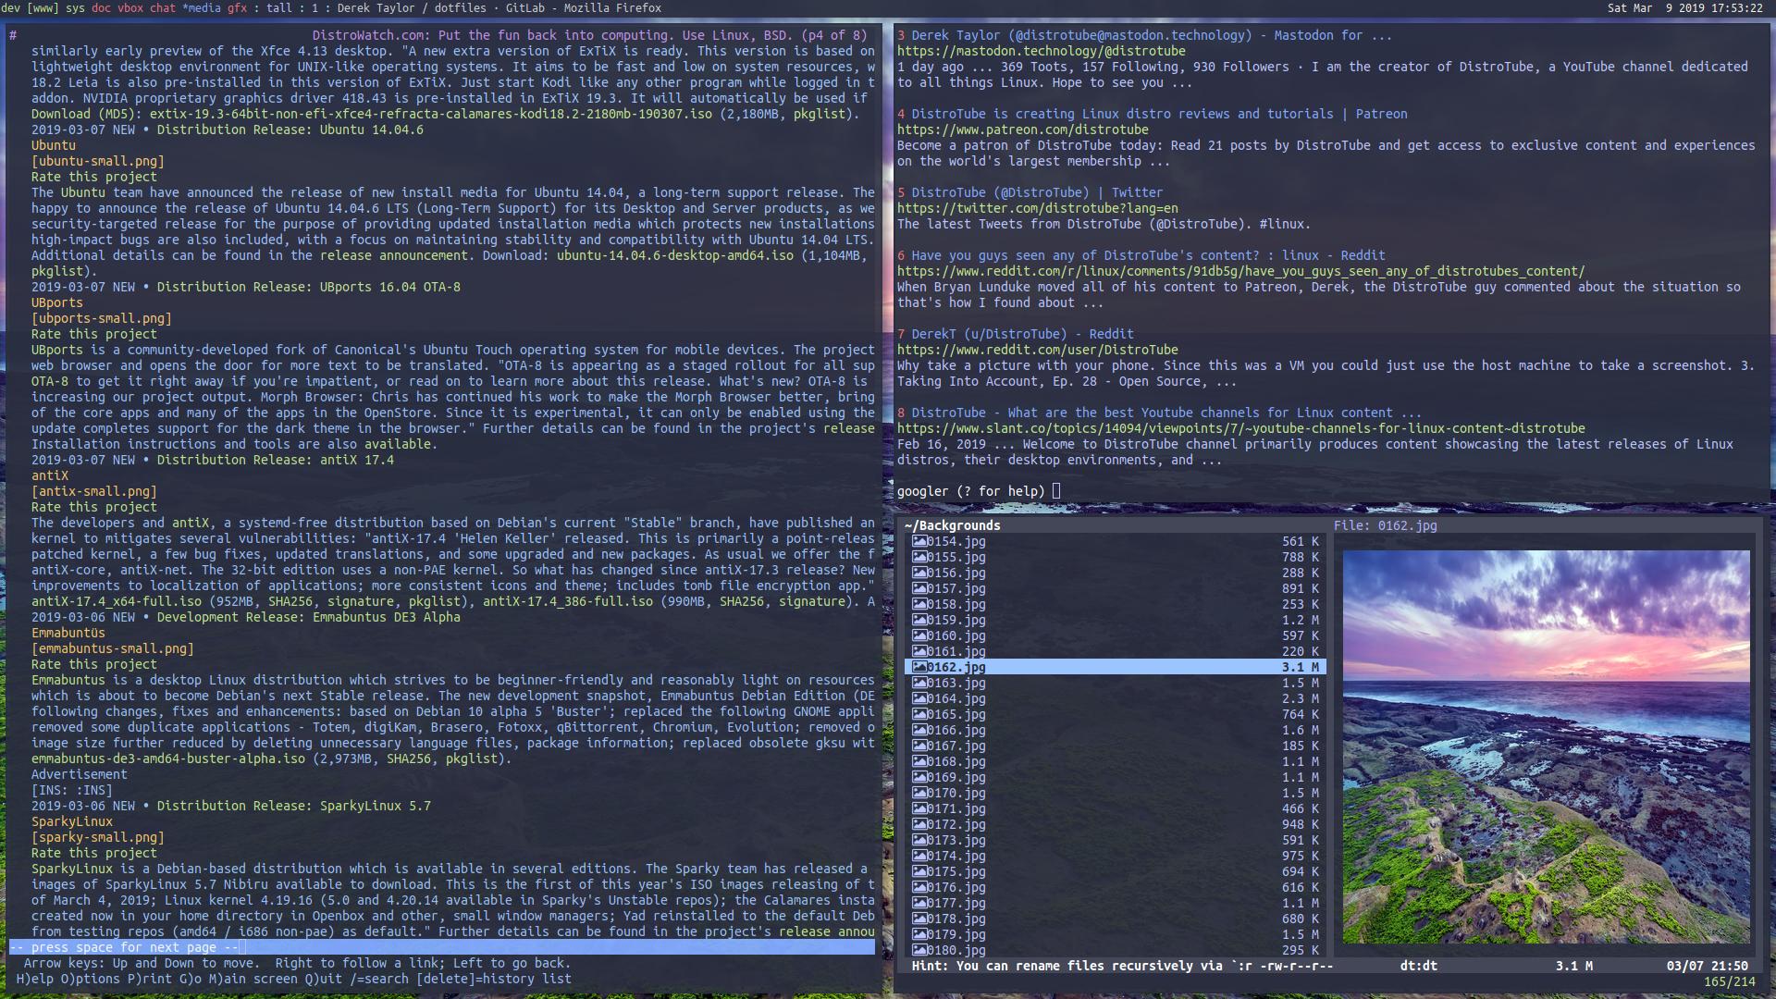Follow the antiX-17.4_x64-full.iso link
Viewport: 1776px width, 999px height.
click(x=117, y=601)
